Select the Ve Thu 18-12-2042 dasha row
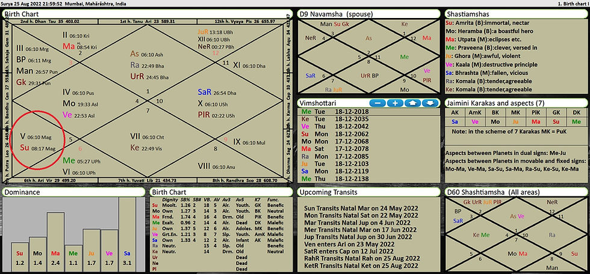 pos(368,127)
